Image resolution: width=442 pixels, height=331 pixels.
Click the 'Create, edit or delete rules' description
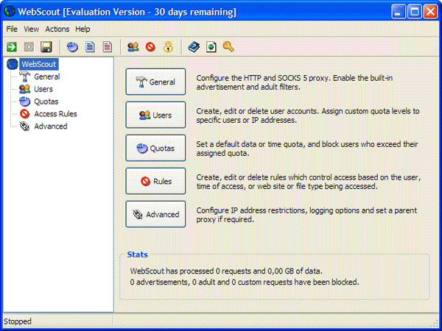[x=309, y=182]
